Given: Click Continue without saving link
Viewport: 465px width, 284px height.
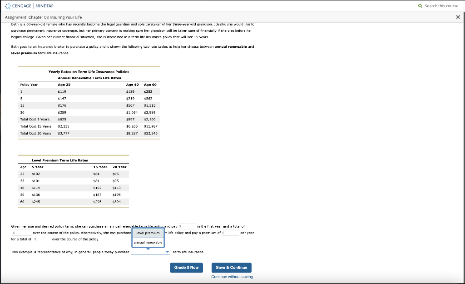Looking at the screenshot, I should click(x=232, y=277).
